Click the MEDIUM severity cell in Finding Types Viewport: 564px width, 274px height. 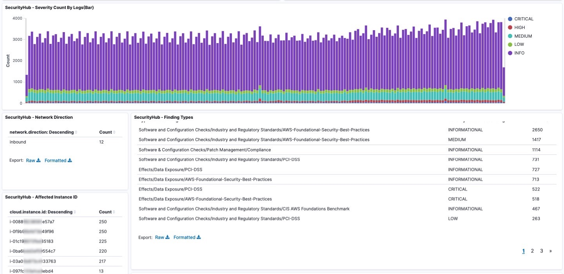pyautogui.click(x=457, y=140)
